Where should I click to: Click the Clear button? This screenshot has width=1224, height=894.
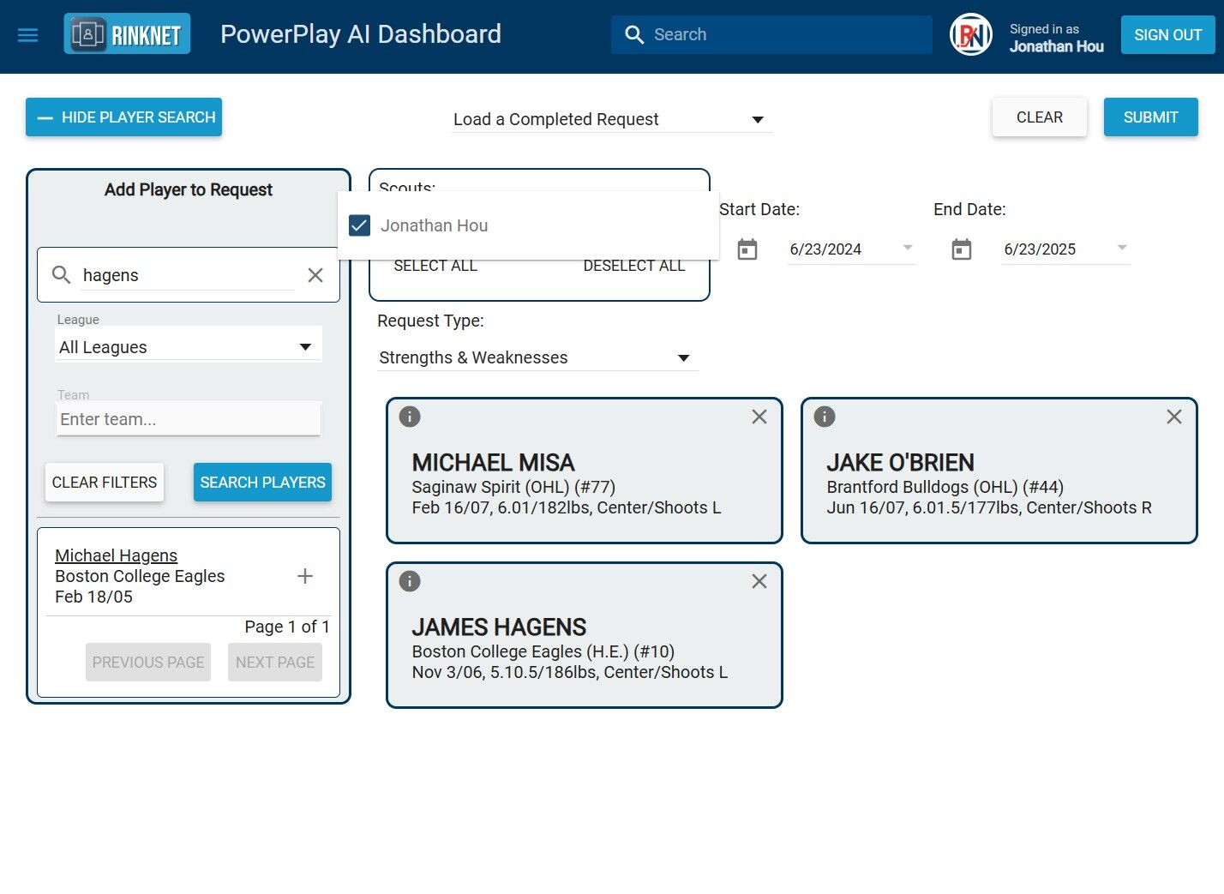tap(1040, 117)
